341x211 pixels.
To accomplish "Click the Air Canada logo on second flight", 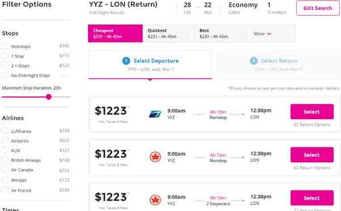I will (155, 157).
